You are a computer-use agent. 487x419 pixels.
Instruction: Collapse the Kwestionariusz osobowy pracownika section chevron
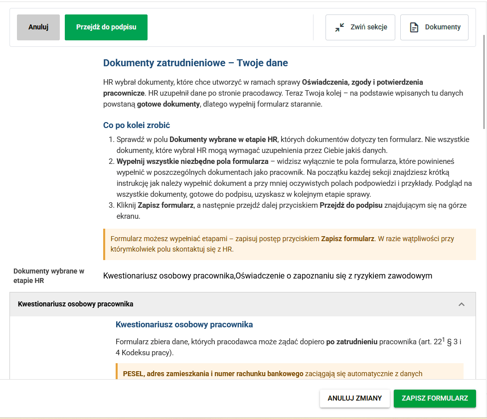pos(462,304)
